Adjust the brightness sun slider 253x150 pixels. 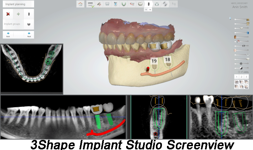pyautogui.click(x=242, y=63)
